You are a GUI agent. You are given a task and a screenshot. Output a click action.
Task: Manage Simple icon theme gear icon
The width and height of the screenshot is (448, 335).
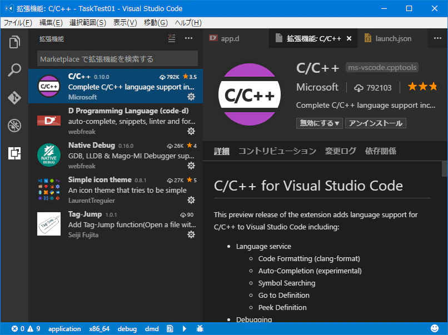[191, 200]
